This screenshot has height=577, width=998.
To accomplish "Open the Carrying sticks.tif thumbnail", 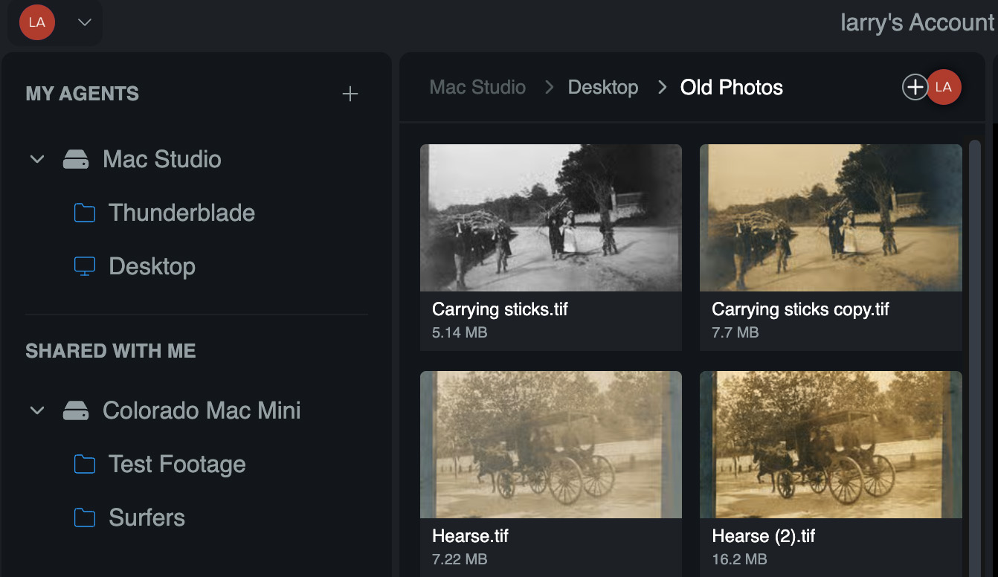I will pyautogui.click(x=550, y=217).
